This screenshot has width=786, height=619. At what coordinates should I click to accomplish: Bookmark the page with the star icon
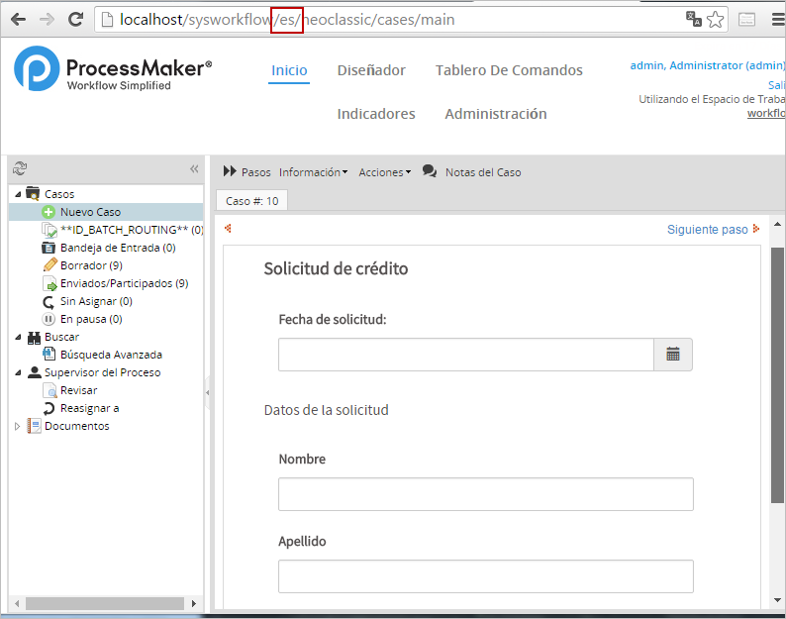coord(716,20)
